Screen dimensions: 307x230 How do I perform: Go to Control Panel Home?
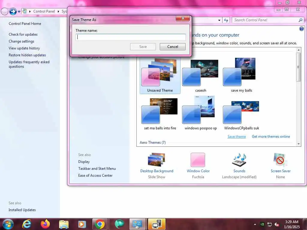tap(25, 24)
